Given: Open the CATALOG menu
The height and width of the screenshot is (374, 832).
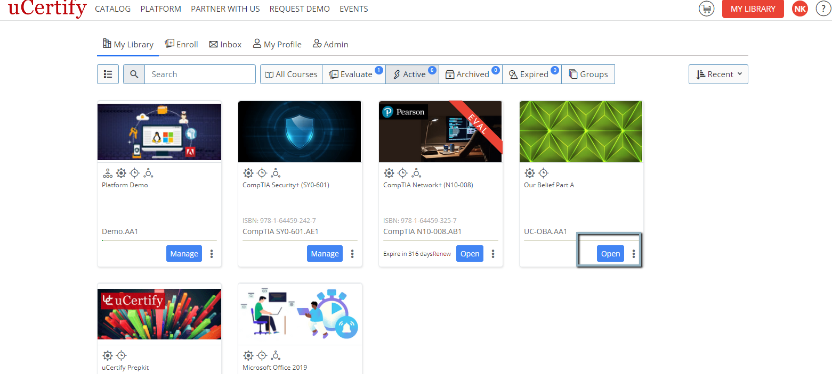Looking at the screenshot, I should coord(112,9).
